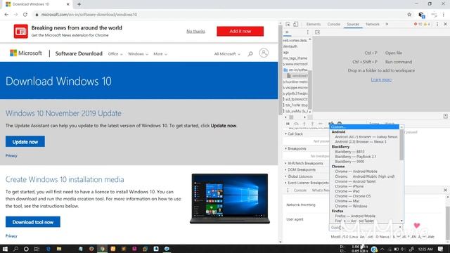Click the account sign-in avatar icon

(264, 53)
